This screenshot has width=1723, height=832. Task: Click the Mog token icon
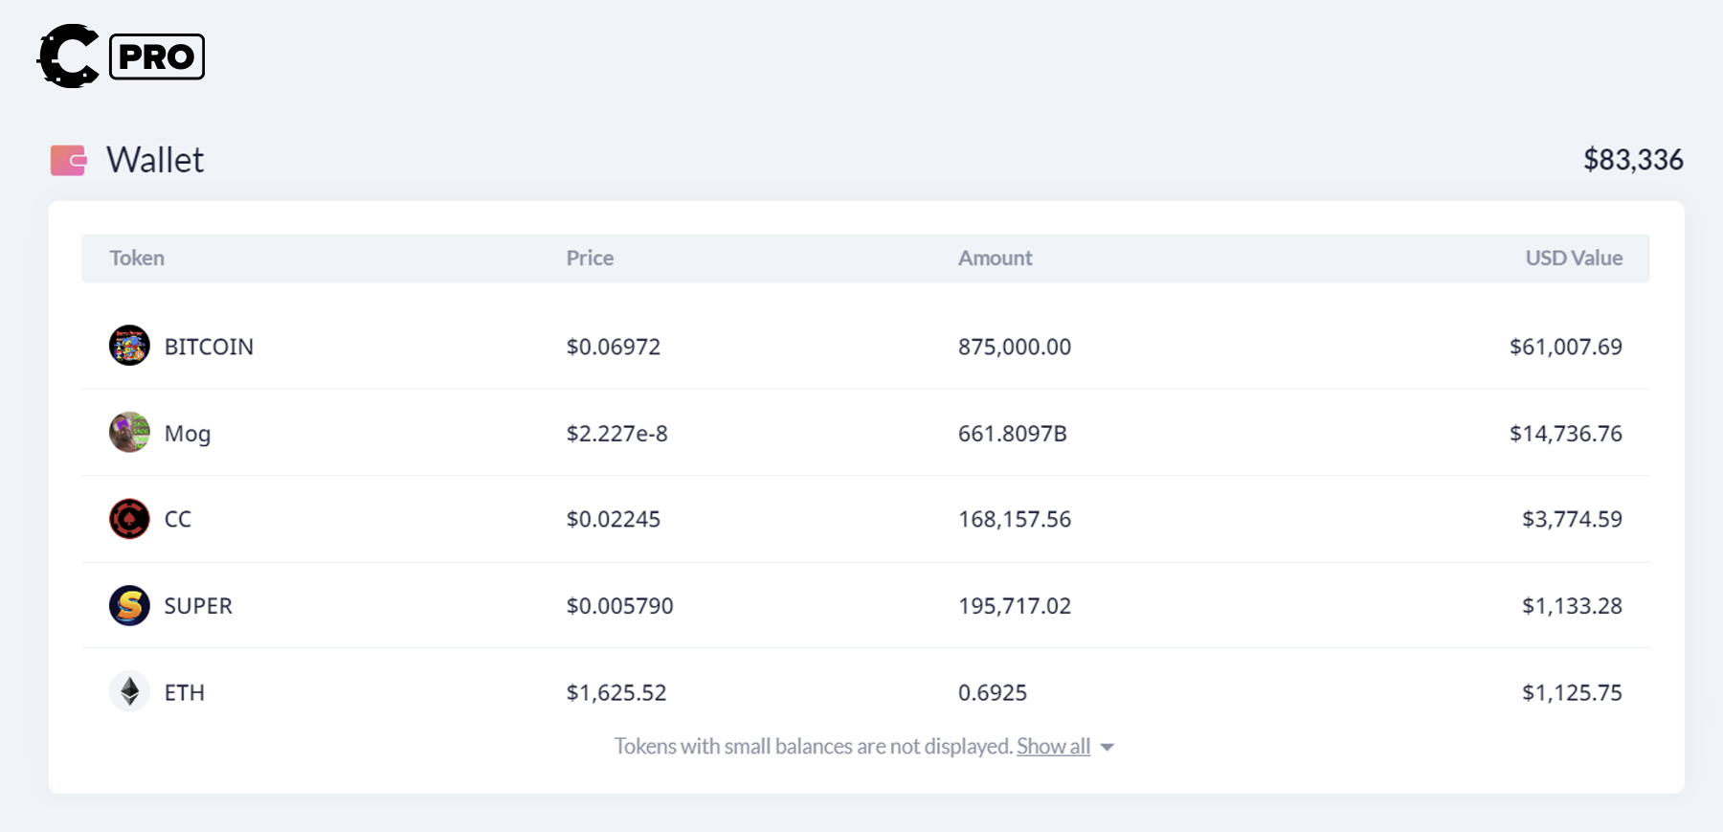[x=129, y=433]
